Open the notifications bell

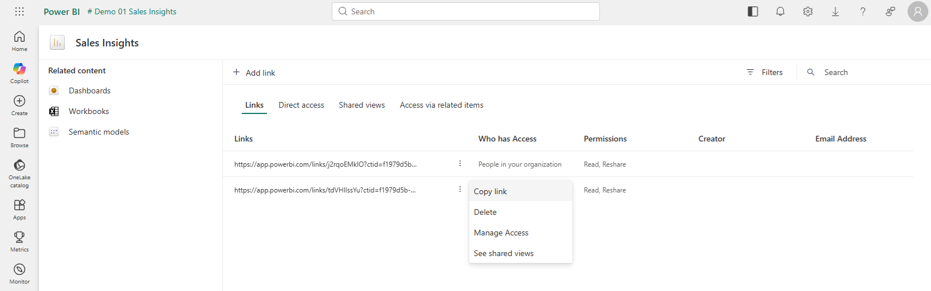(780, 11)
